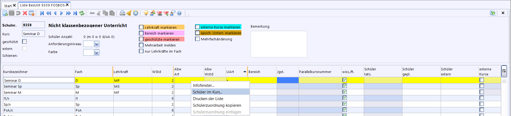Enable epoch. Unterr. markieren checkbox
The width and height of the screenshot is (511, 116).
tap(197, 33)
